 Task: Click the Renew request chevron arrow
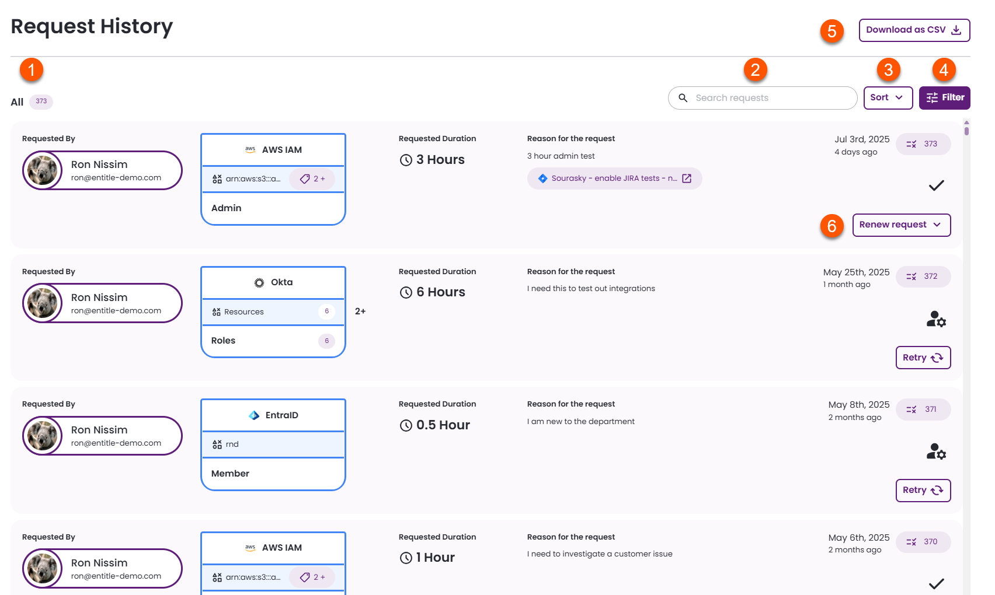[x=937, y=225]
